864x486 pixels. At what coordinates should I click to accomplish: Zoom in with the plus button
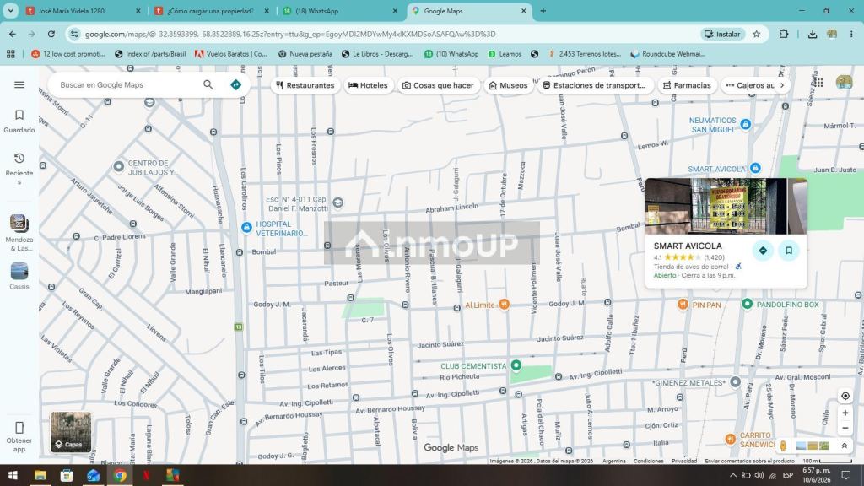(x=845, y=413)
